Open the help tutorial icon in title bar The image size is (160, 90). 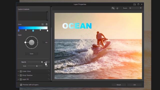[134, 4]
